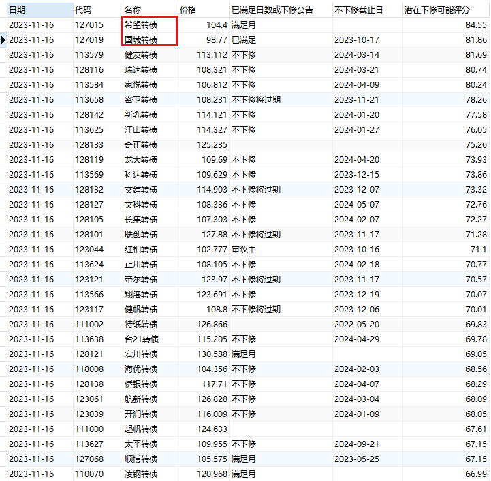The height and width of the screenshot is (481, 491).
Task: Select the 国城转债 name cell
Action: [x=141, y=40]
